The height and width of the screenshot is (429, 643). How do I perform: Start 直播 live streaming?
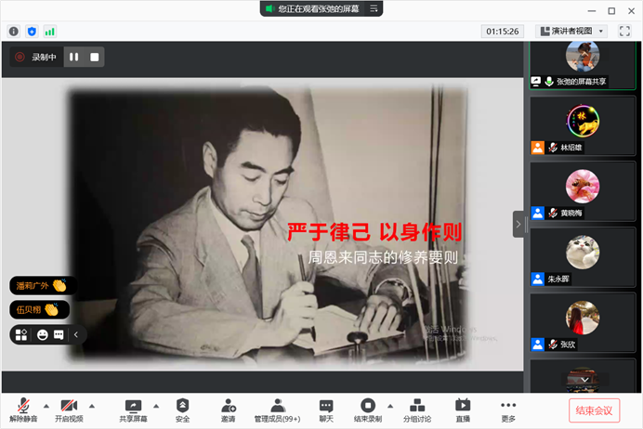(463, 410)
